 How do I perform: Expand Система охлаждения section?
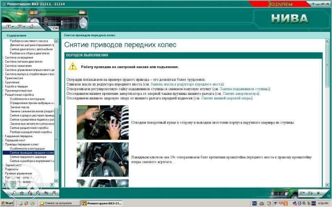click(x=19, y=58)
